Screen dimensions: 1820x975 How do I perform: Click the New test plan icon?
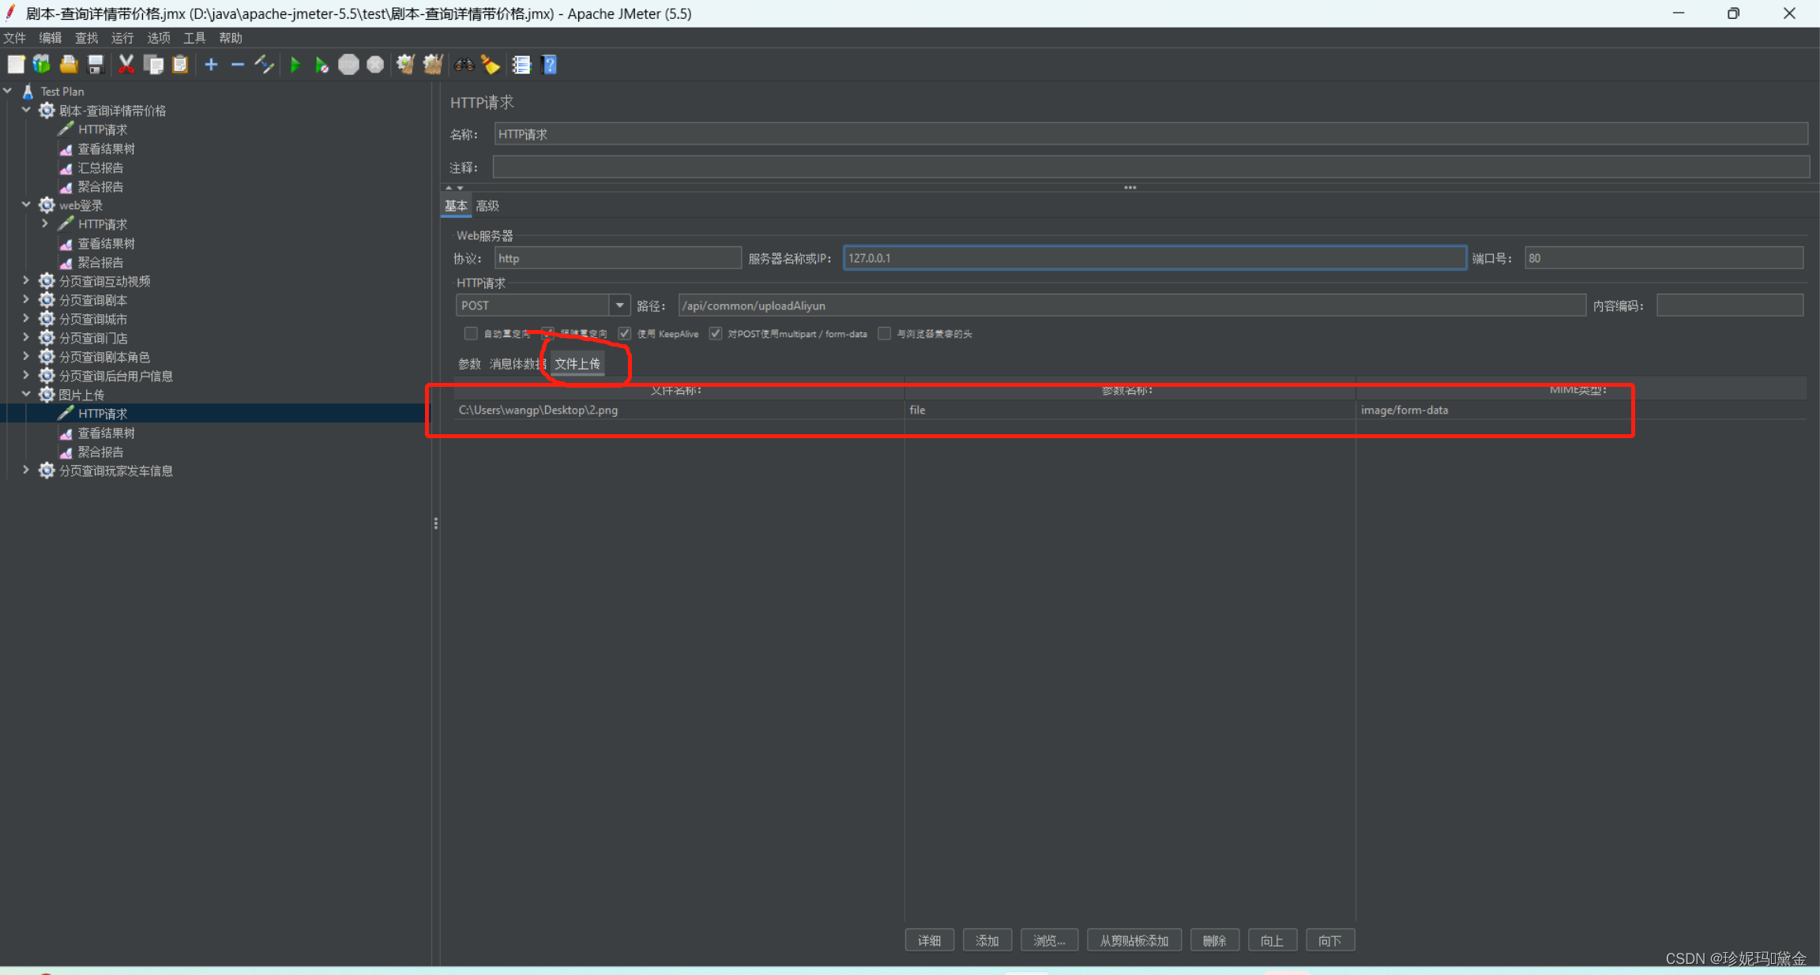click(16, 65)
